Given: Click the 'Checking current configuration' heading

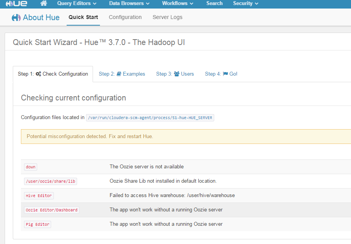Looking at the screenshot, I should [74, 98].
